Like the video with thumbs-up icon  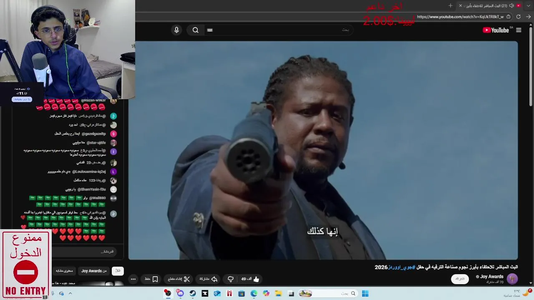point(250,279)
